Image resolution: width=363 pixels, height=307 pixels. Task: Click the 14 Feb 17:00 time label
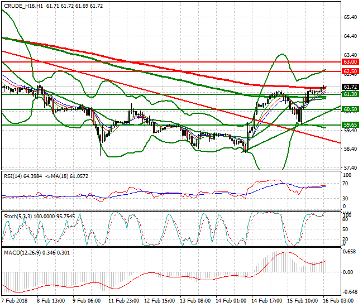click(x=267, y=301)
